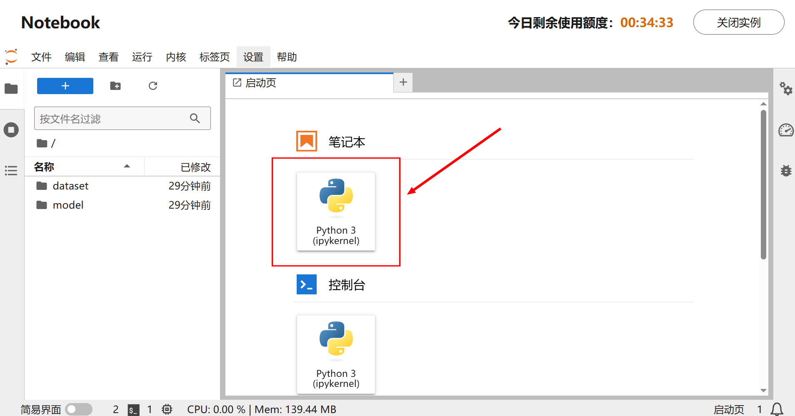
Task: Click the dataset folder icon
Action: tap(42, 186)
